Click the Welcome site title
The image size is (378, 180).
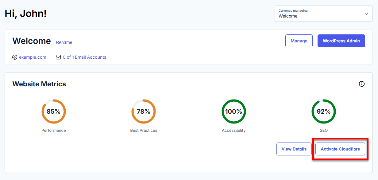coord(32,41)
